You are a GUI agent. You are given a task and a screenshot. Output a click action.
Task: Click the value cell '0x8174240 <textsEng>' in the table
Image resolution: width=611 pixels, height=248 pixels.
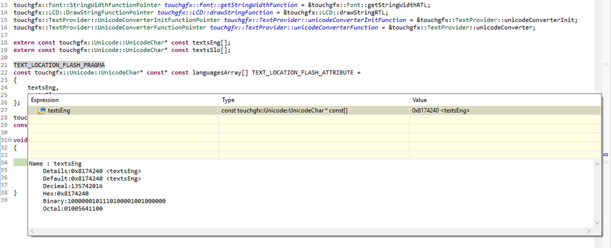click(441, 111)
